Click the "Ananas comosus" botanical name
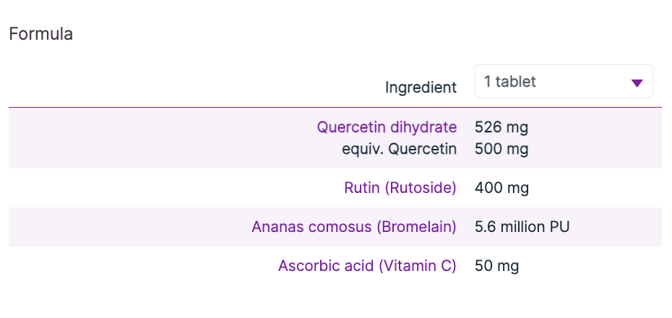The image size is (672, 318). (x=311, y=227)
